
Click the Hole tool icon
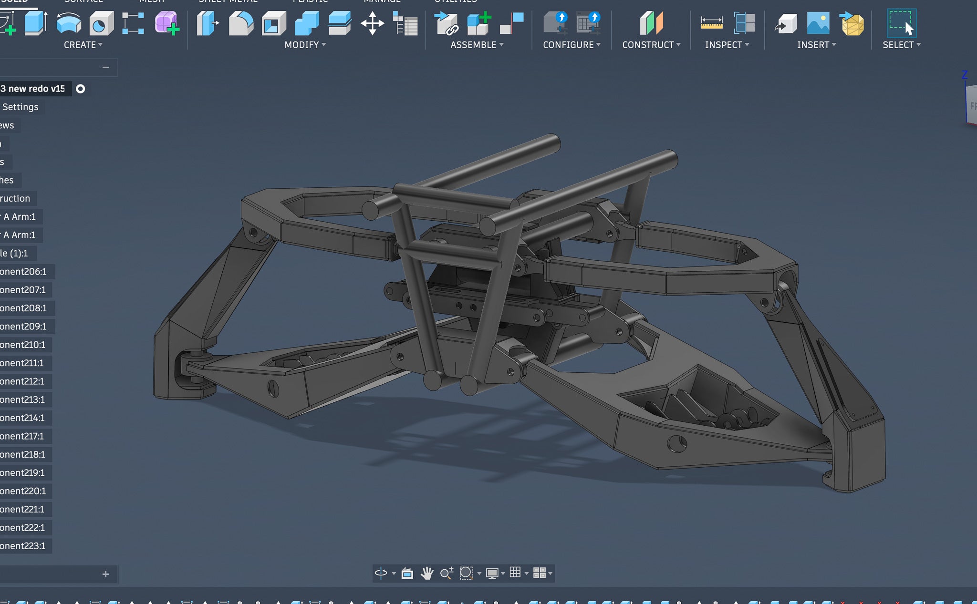click(101, 23)
